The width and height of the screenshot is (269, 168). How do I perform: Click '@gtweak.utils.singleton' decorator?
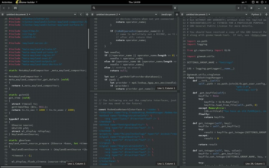(x=204, y=75)
